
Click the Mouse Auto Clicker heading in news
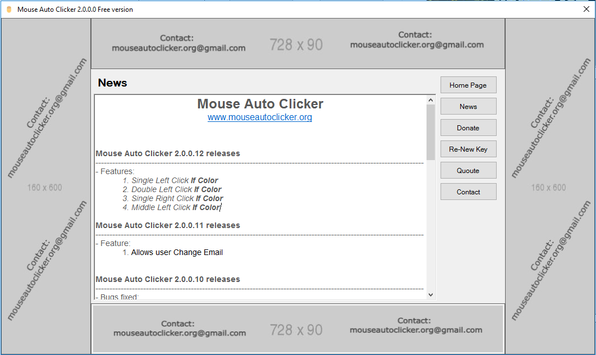pos(260,104)
